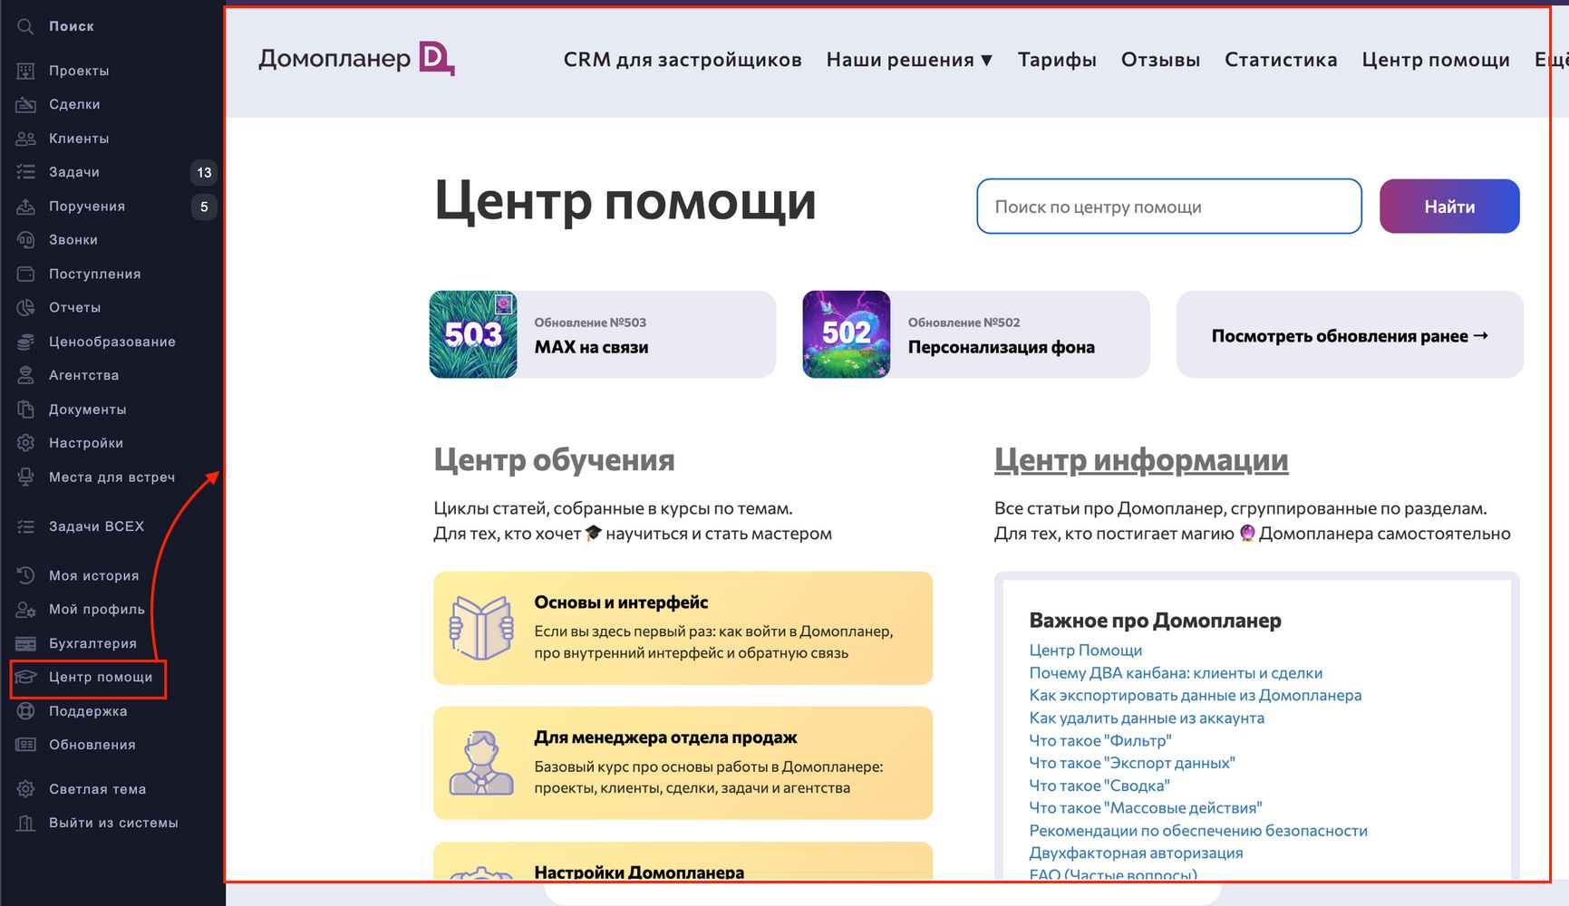Click the magnifier Search icon in sidebar
This screenshot has height=906, width=1569.
coord(25,26)
